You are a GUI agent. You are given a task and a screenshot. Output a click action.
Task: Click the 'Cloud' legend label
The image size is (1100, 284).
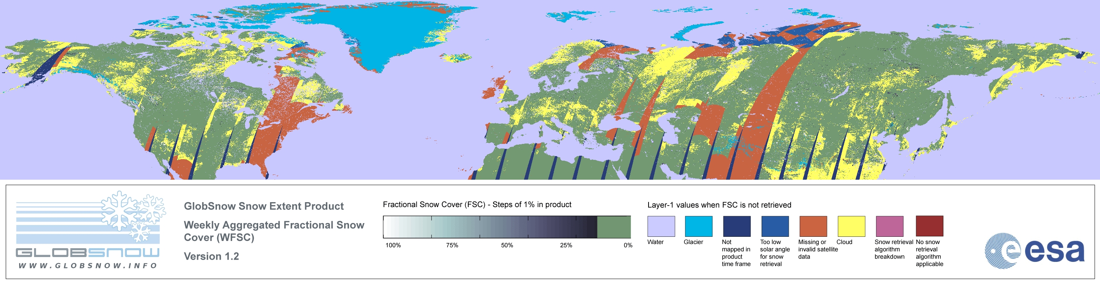tap(844, 242)
